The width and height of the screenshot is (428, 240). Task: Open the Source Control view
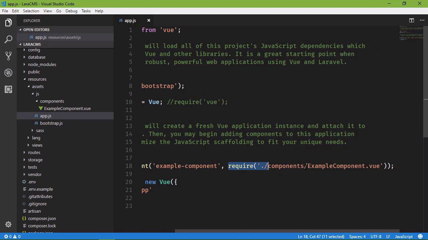click(x=8, y=56)
